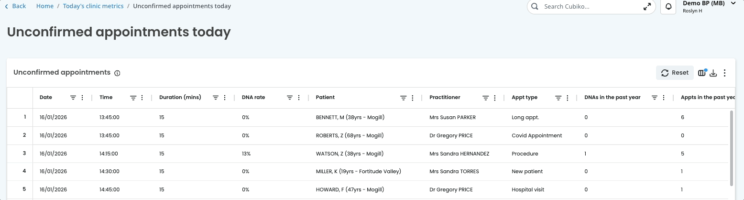Image resolution: width=744 pixels, height=200 pixels.
Task: Open filter for DNA rate column
Action: [290, 98]
